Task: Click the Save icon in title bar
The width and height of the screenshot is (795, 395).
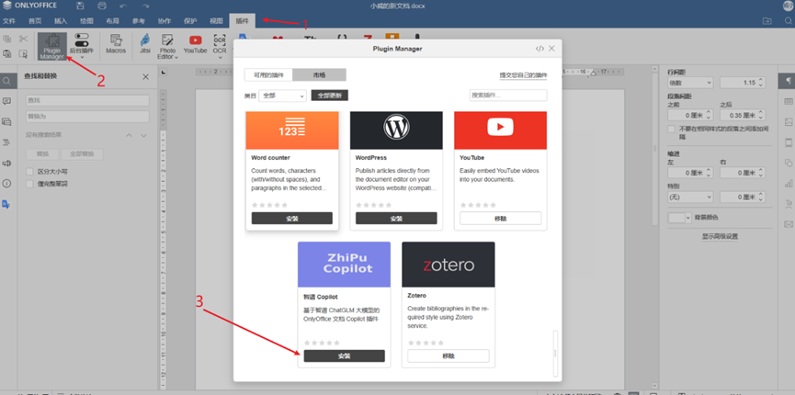Action: point(80,6)
